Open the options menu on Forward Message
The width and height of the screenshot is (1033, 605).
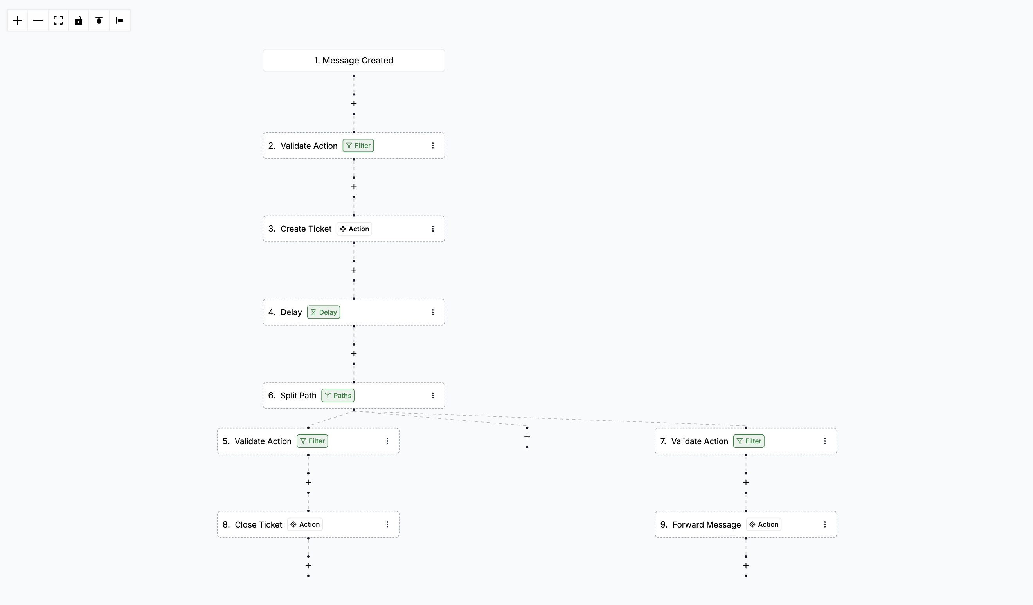[825, 524]
